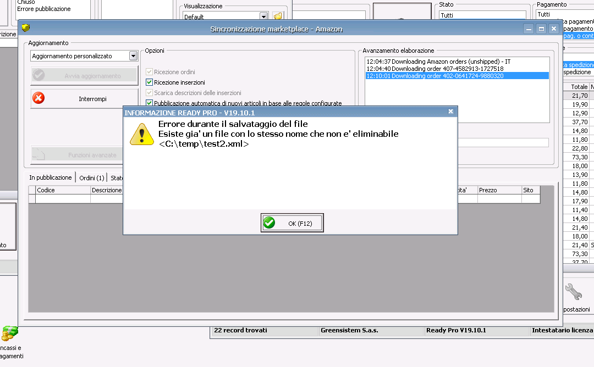
Task: Click the 37,70 value in Totale column
Action: tap(580, 122)
